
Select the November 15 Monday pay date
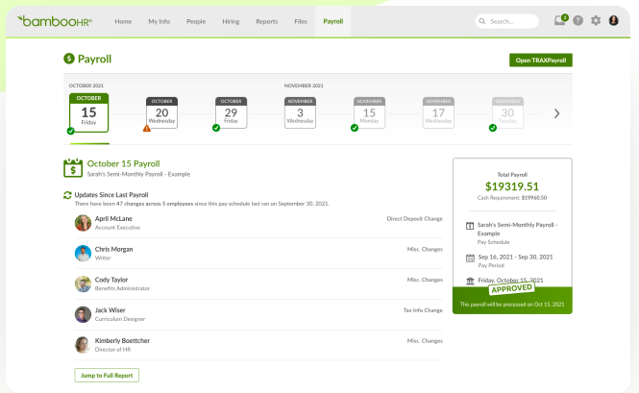tap(369, 113)
